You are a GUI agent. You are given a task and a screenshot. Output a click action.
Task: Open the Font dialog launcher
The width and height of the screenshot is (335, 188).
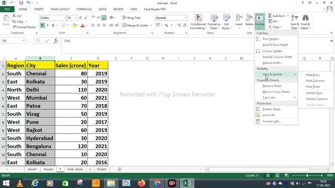click(x=87, y=33)
